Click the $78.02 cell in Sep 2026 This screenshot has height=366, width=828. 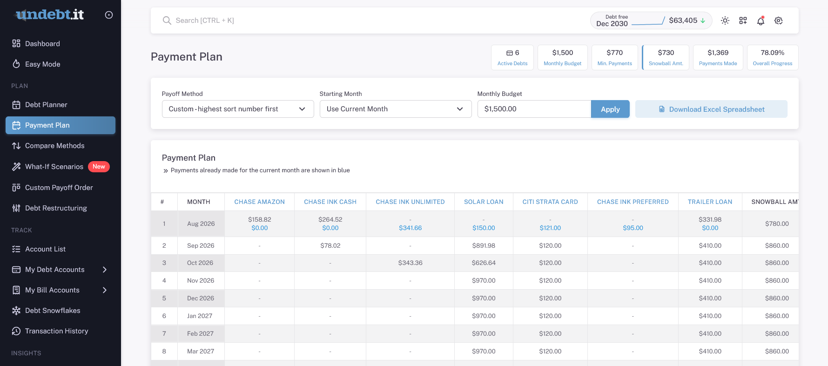pyautogui.click(x=330, y=245)
